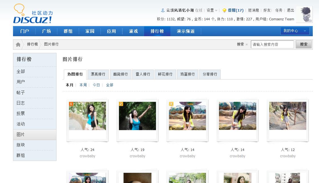The image size is (319, 183).
Task: Open 家园 in the navigation bar
Action: click(90, 31)
